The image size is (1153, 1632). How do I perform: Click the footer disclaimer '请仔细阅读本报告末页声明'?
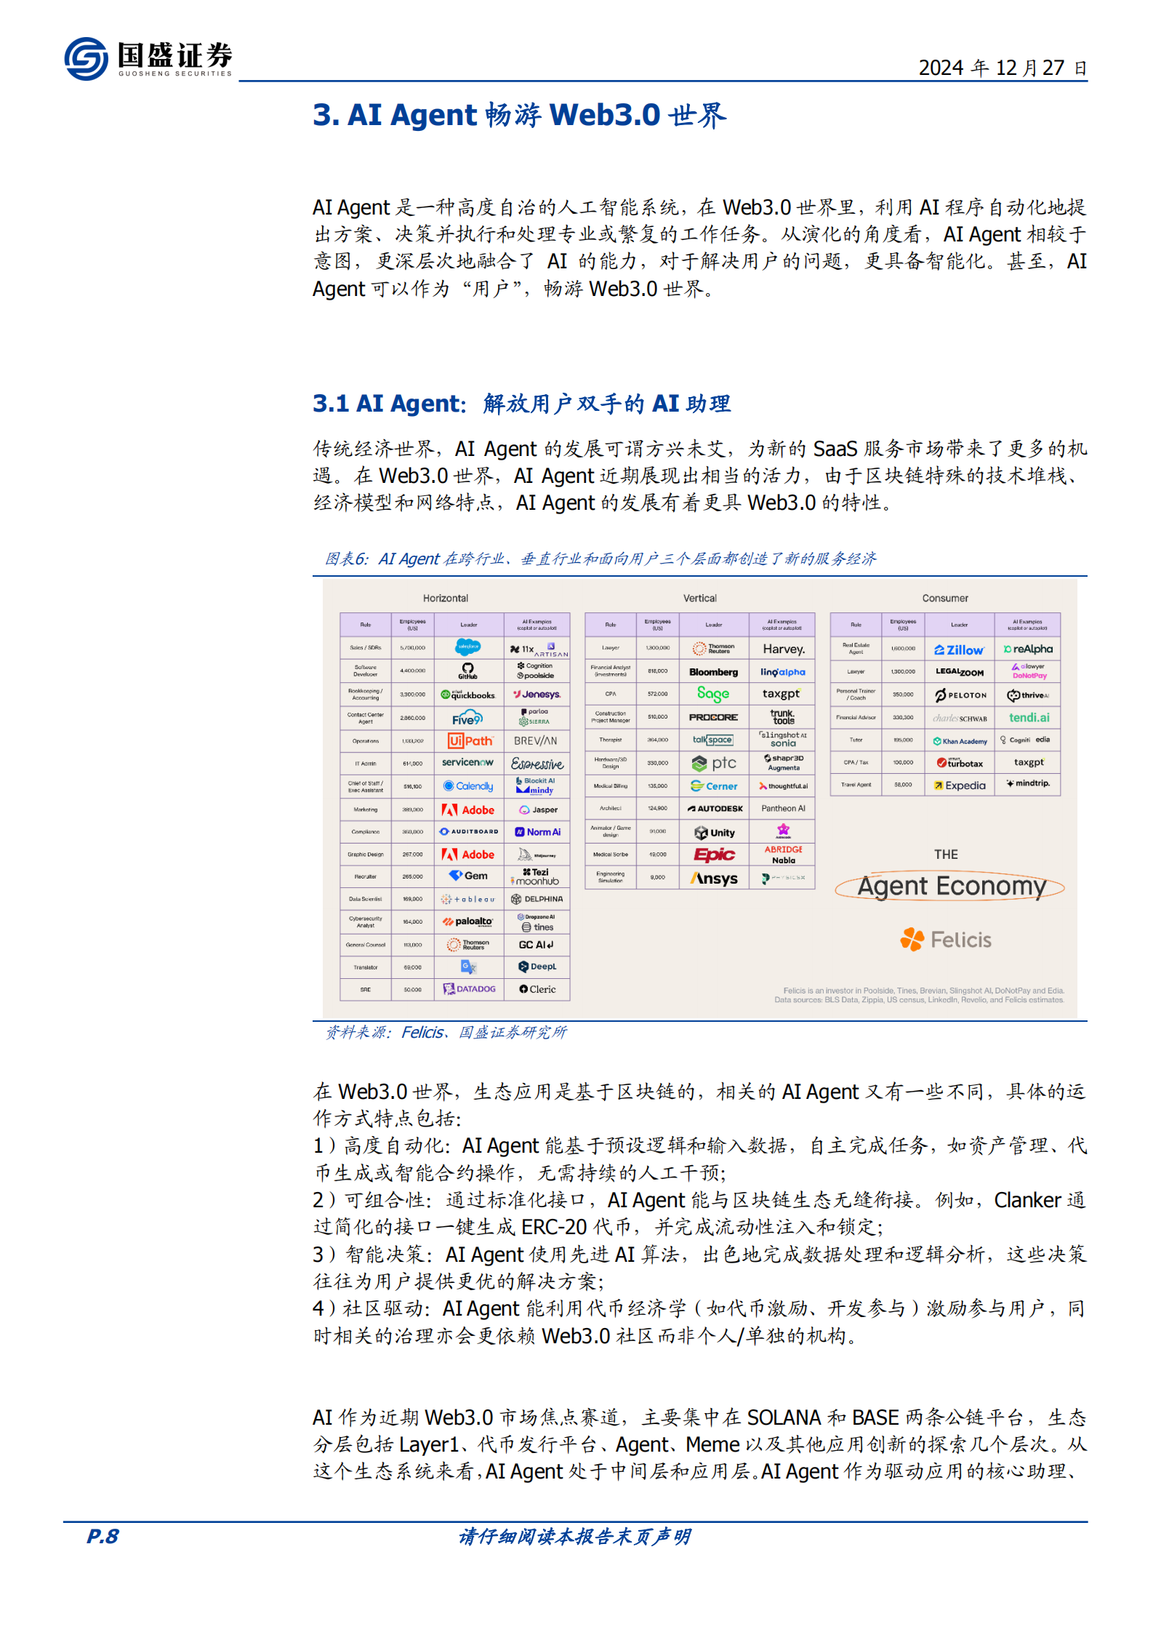click(x=574, y=1536)
